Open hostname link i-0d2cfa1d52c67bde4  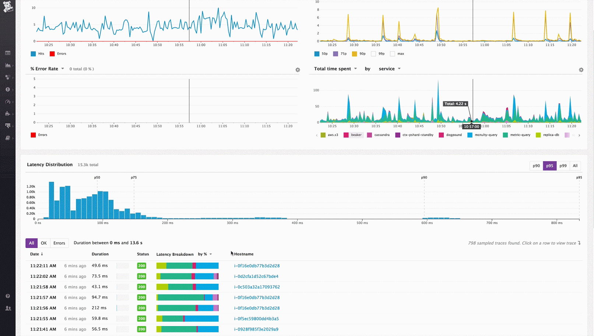[x=256, y=276]
